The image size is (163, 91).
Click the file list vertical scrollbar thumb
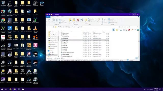tap(139, 41)
